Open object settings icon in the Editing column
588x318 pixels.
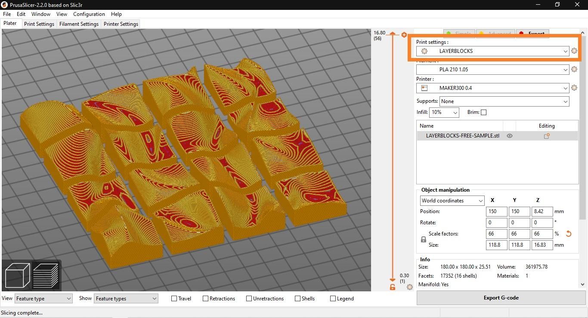tap(547, 136)
